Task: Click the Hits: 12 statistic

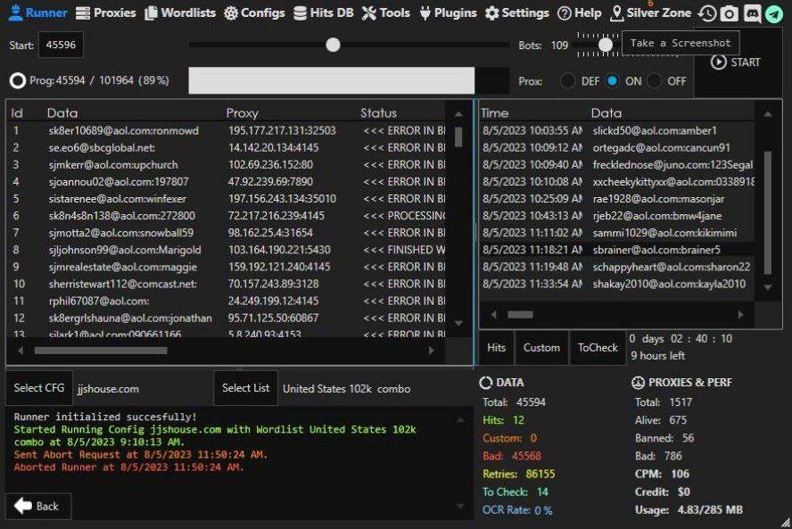Action: point(504,420)
